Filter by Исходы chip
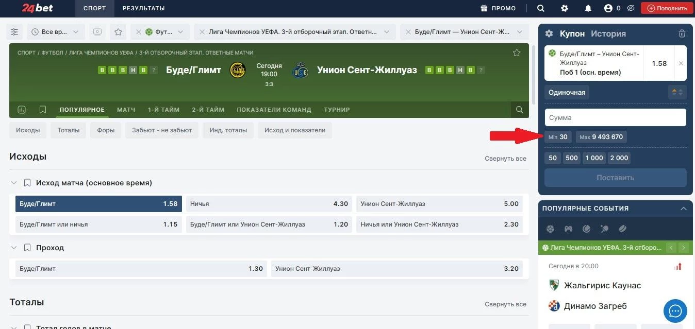The width and height of the screenshot is (695, 329). point(28,130)
